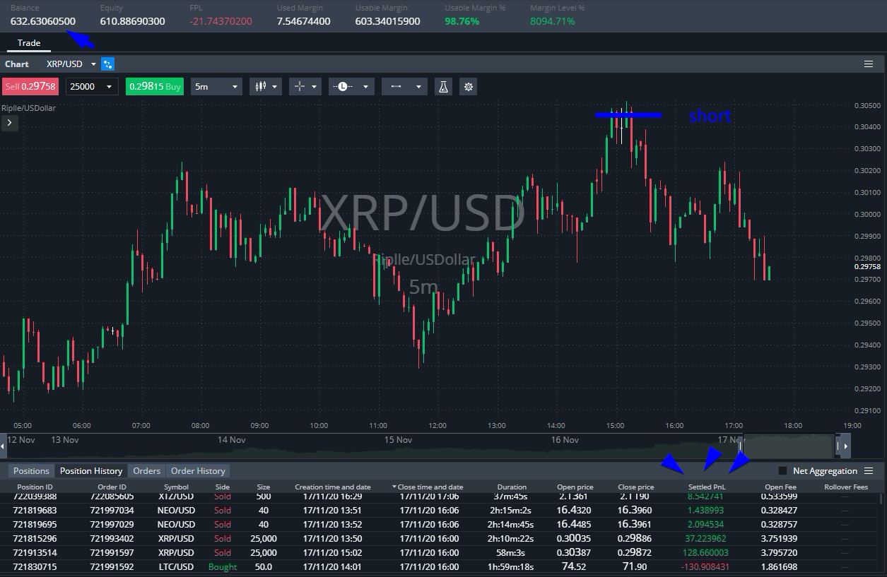Sort by Settled PnL column header

point(707,487)
